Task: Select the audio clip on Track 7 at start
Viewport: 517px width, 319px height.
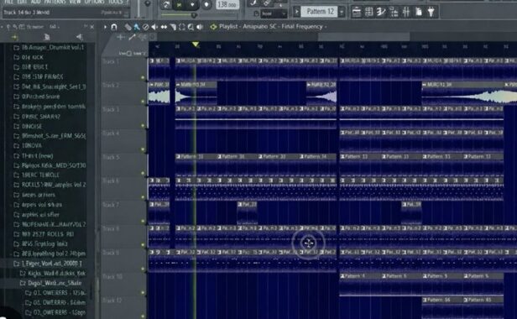Action: tap(159, 213)
